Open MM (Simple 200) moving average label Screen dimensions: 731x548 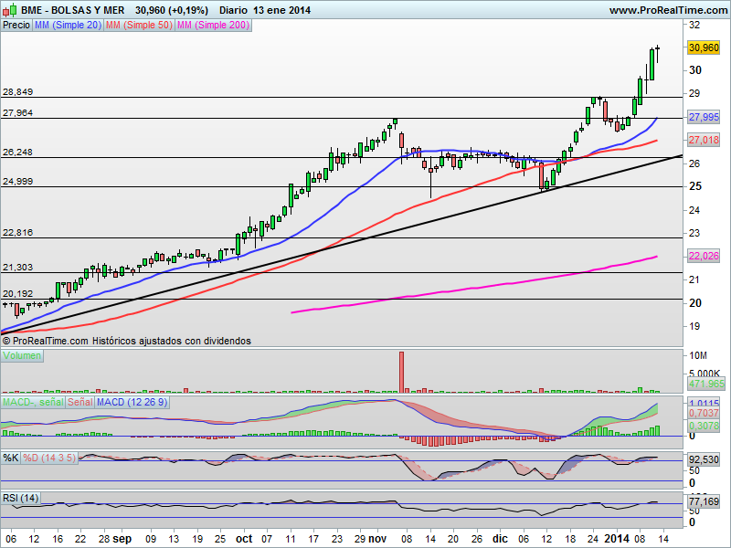pos(213,26)
